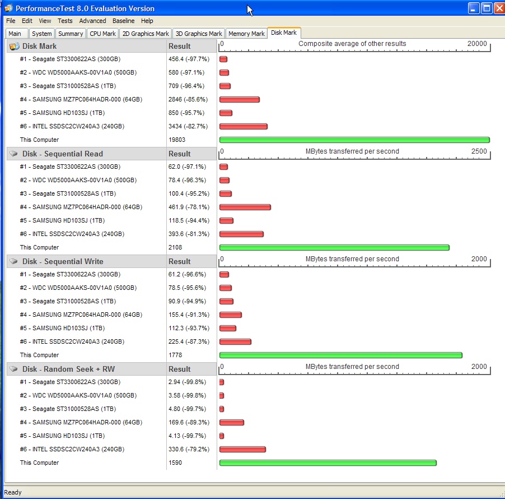This screenshot has width=505, height=499.
Task: Open the Tests menu
Action: pos(65,21)
